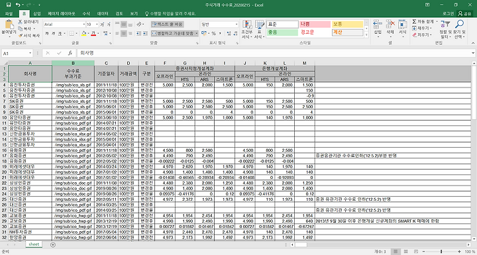Open the font size dropdown
This screenshot has width=477, height=255.
pyautogui.click(x=97, y=25)
